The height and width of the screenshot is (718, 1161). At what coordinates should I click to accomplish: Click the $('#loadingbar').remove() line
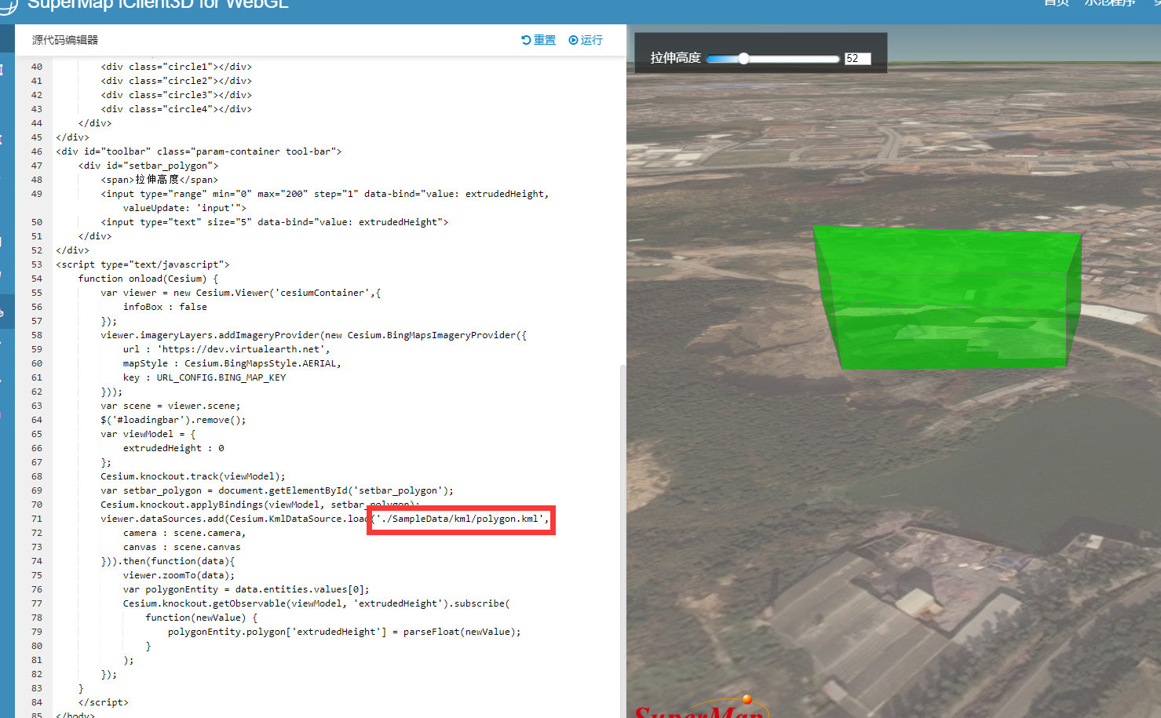click(173, 420)
